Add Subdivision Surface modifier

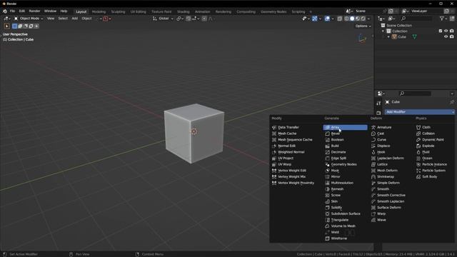(345, 213)
